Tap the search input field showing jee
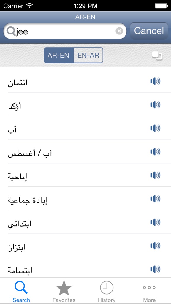This screenshot has height=304, width=171. pos(59,30)
